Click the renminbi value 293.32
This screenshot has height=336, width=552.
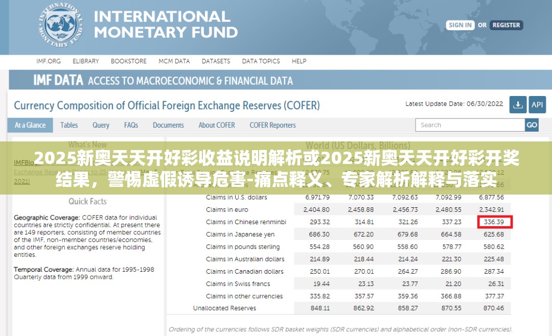(319, 222)
